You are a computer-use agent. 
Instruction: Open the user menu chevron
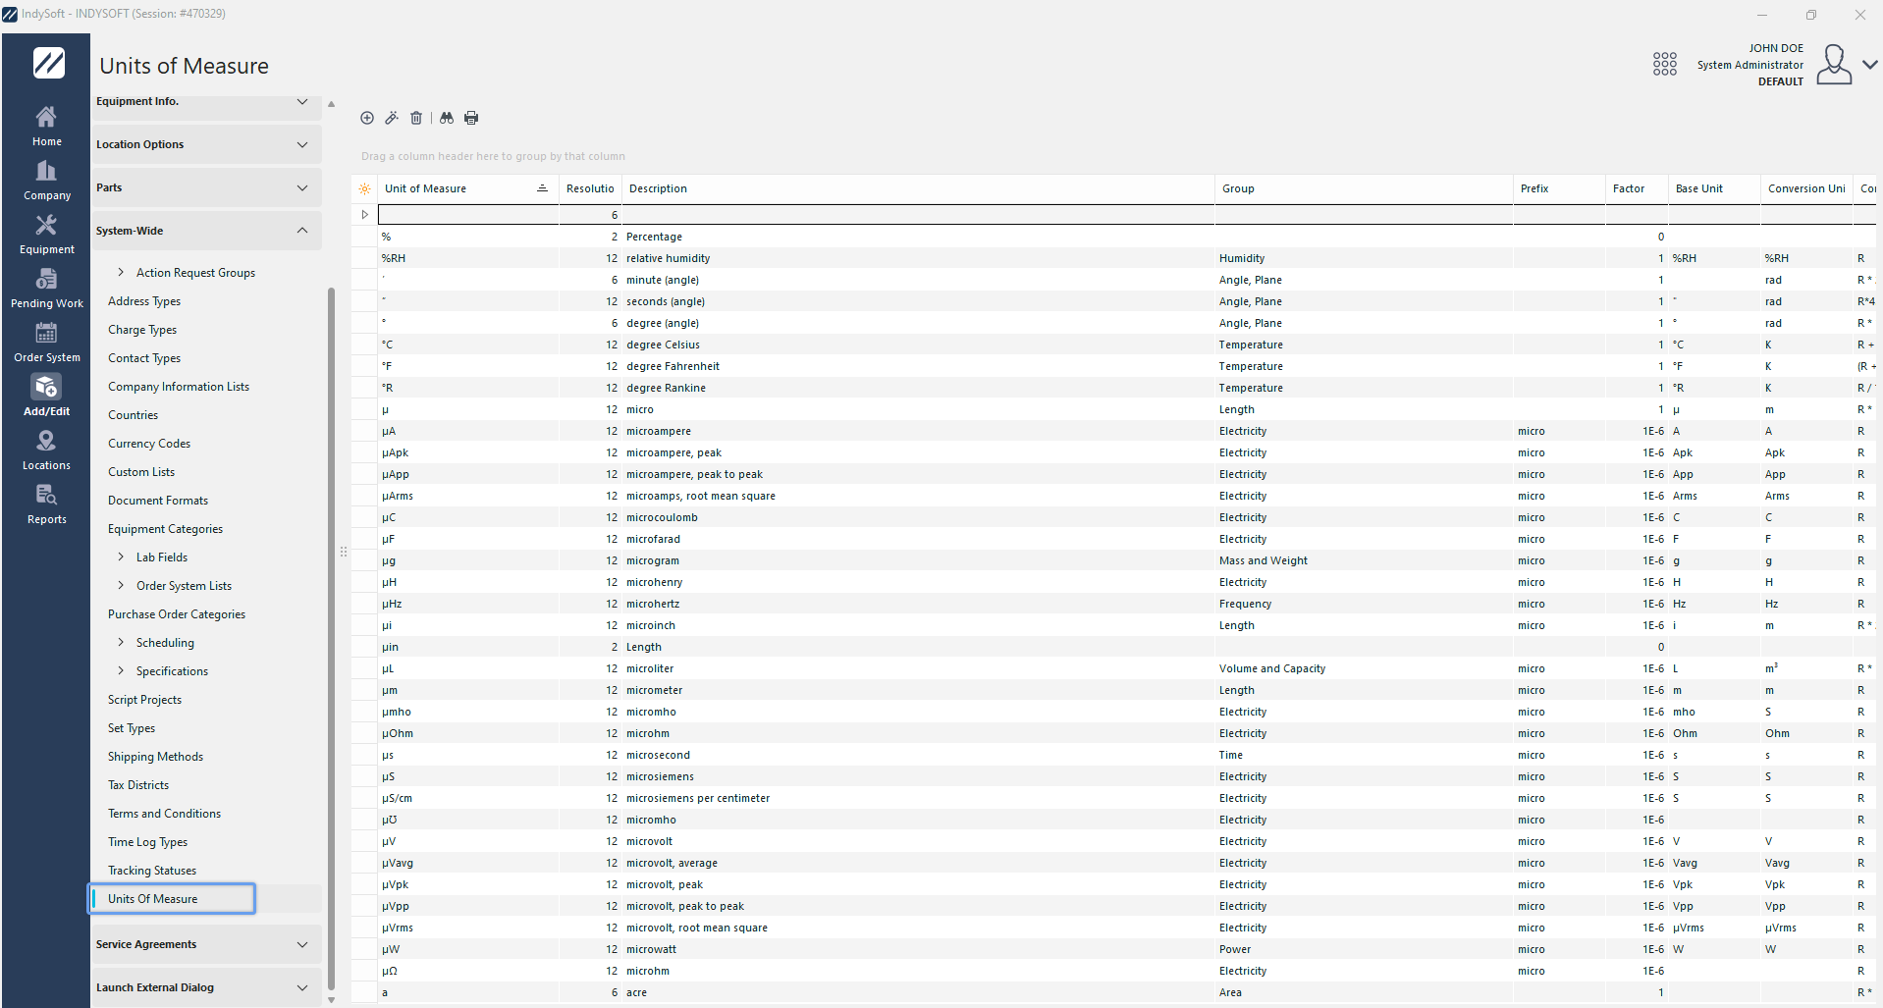[1870, 64]
